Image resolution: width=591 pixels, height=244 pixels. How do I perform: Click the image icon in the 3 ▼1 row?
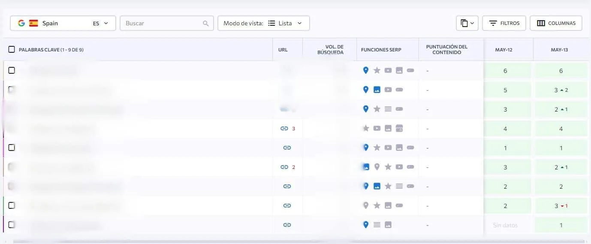[x=388, y=205]
